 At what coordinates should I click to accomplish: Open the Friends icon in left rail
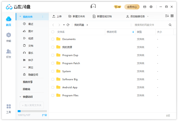(9, 51)
